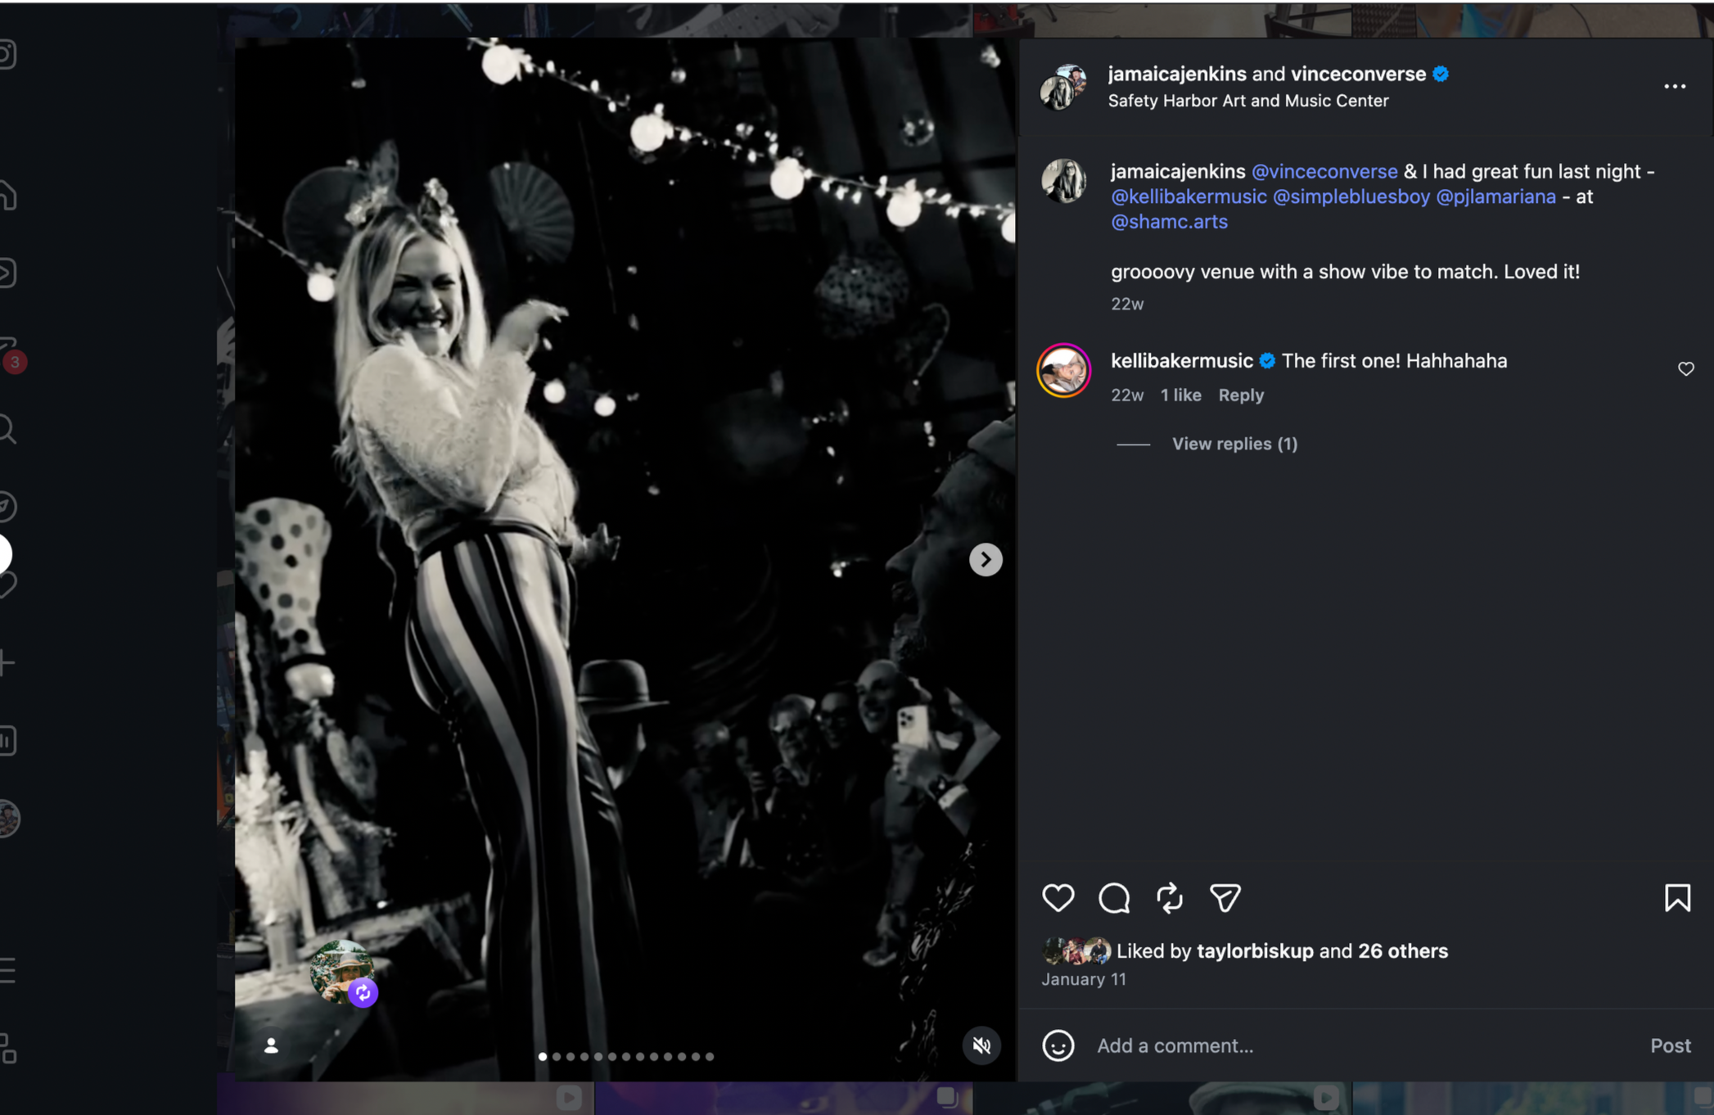This screenshot has height=1115, width=1714.
Task: Open taylorbiskup profile from likes
Action: [x=1255, y=951]
